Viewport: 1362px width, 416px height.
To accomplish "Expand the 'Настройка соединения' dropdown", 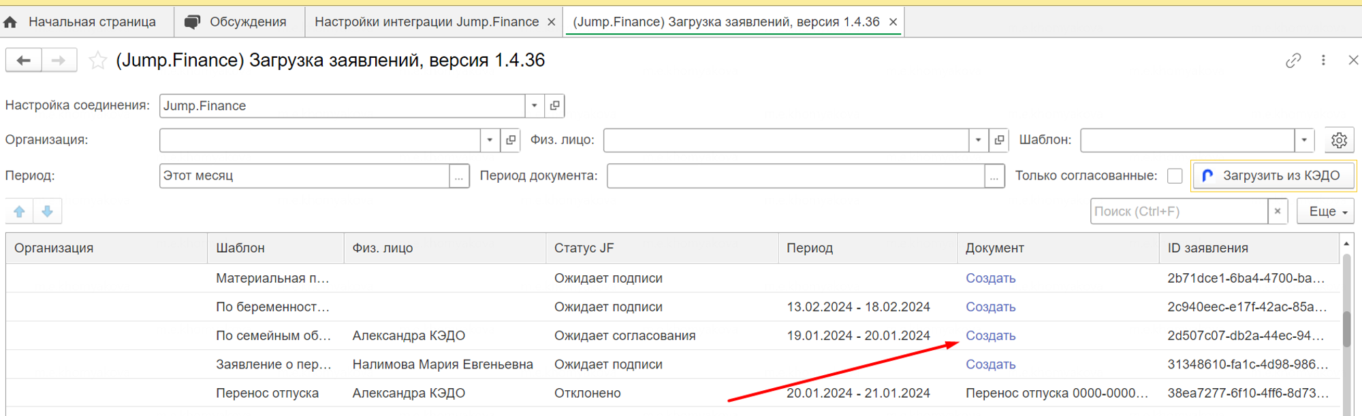I will (x=535, y=105).
